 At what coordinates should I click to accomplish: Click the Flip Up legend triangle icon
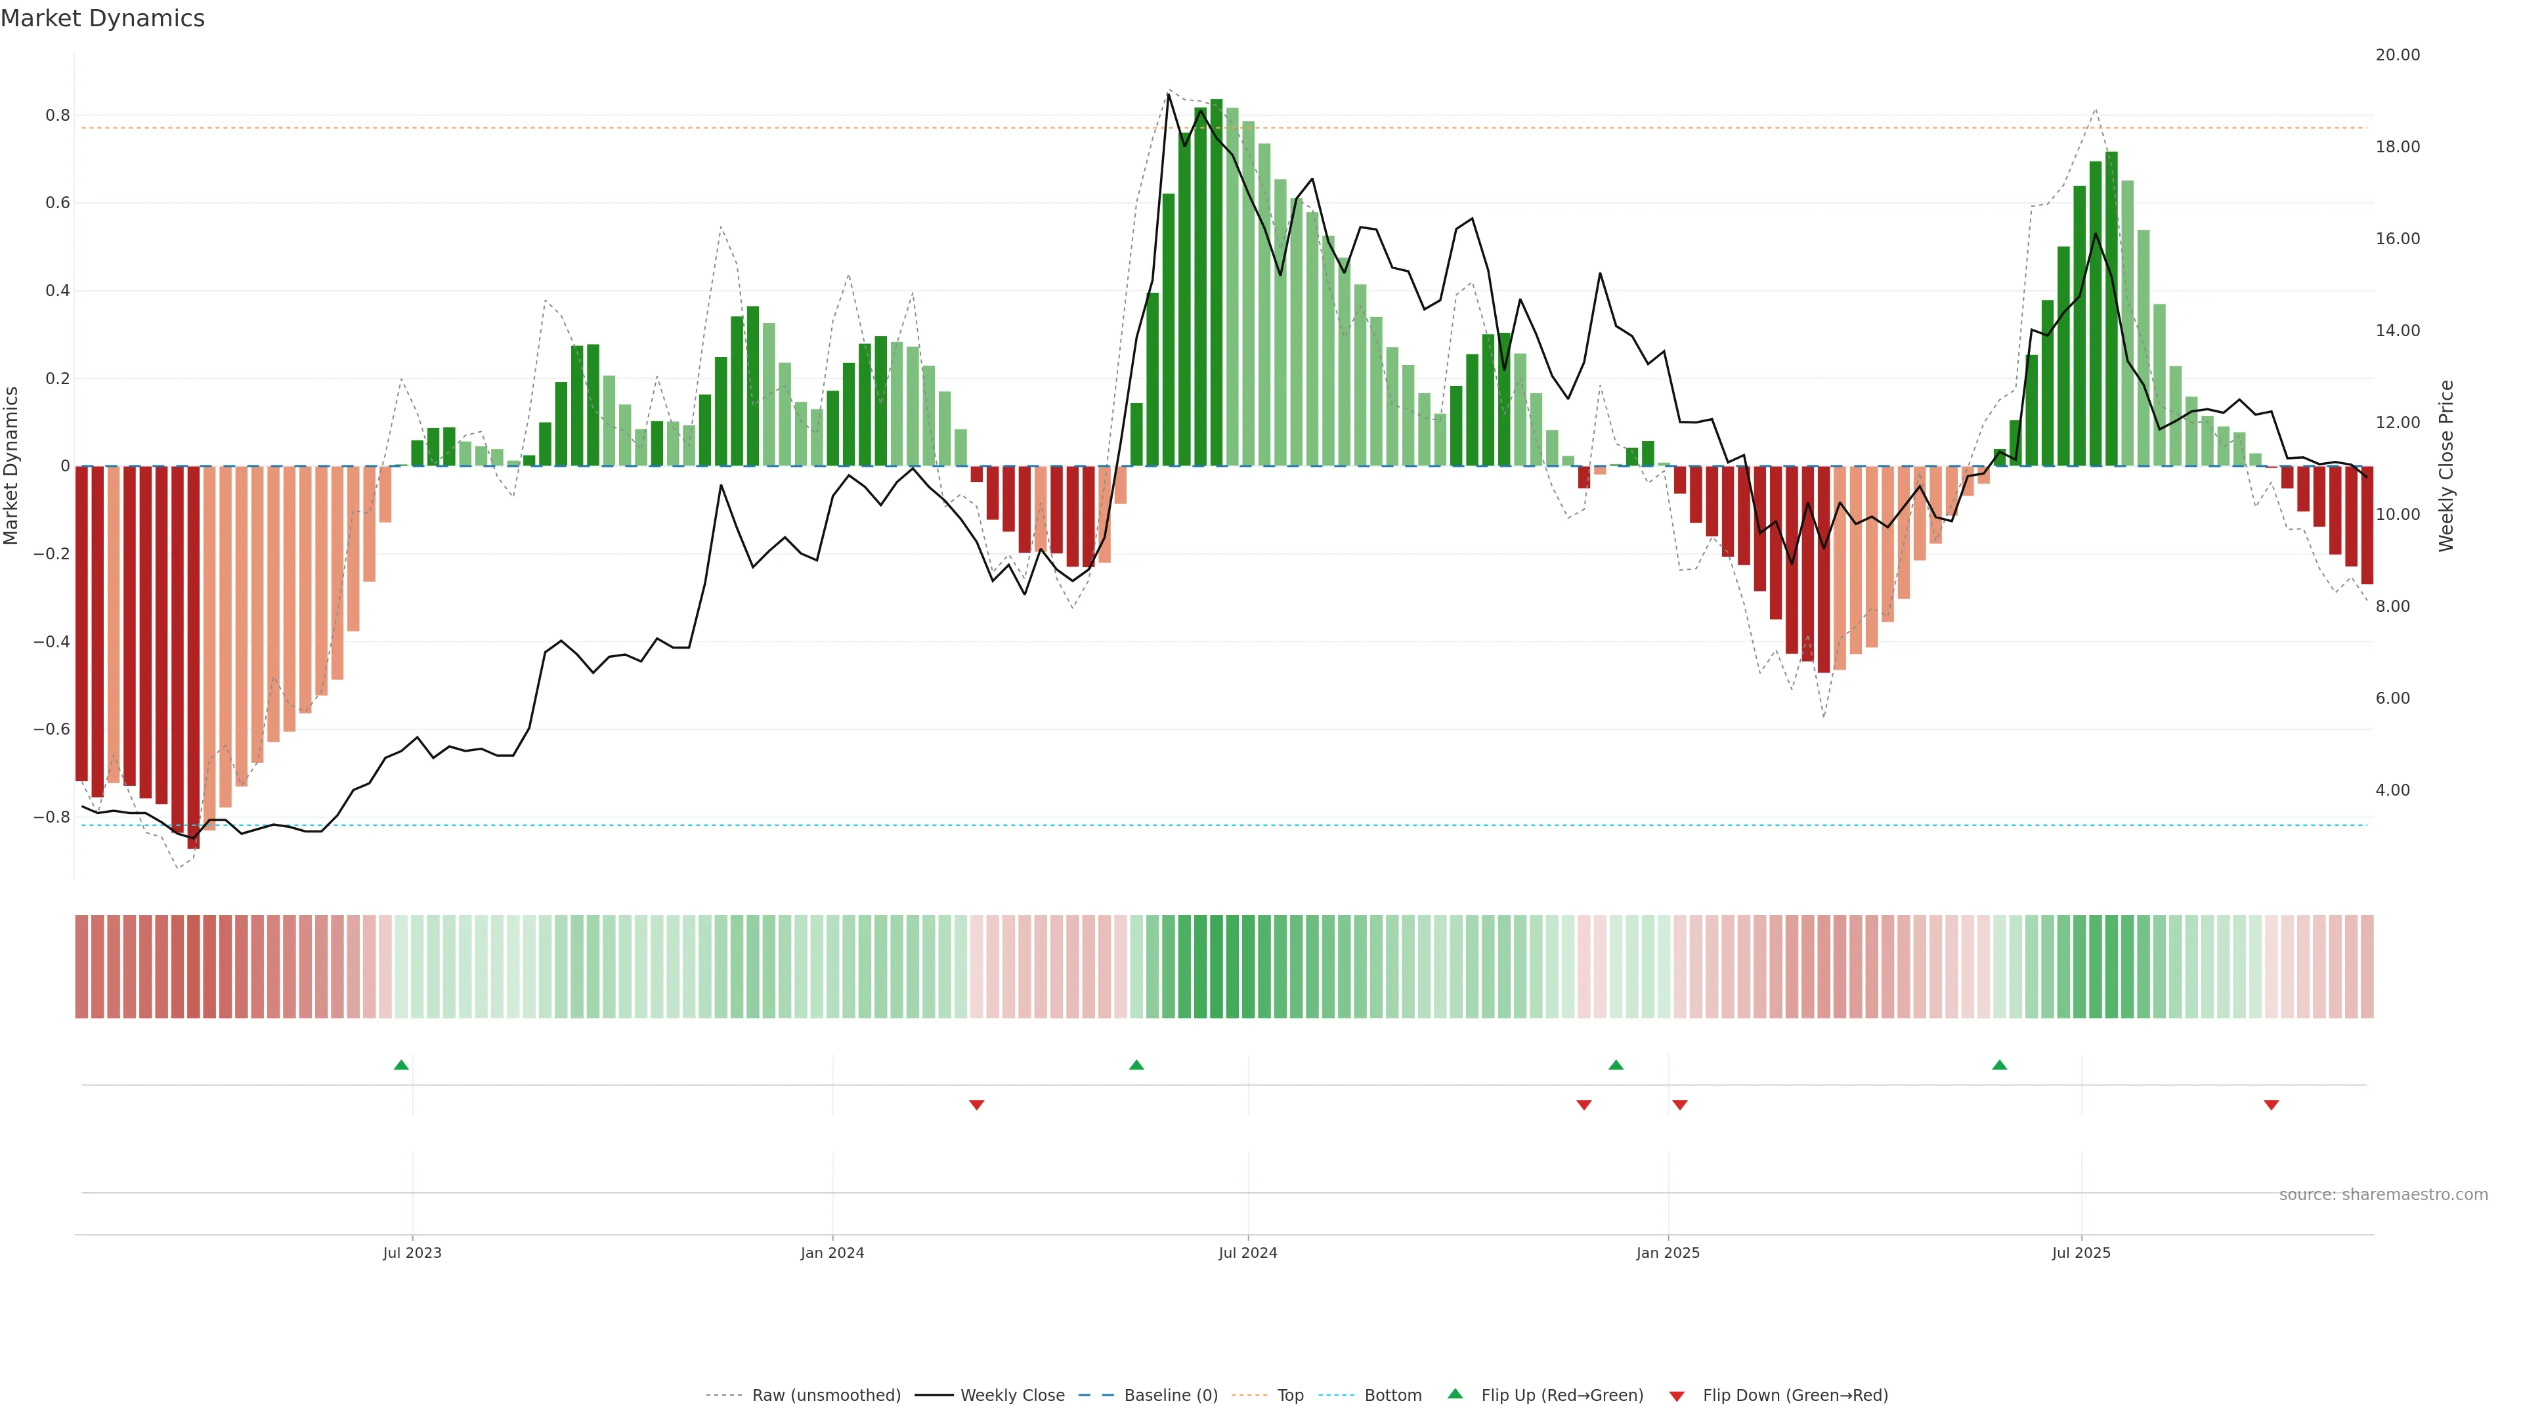(x=1455, y=1394)
